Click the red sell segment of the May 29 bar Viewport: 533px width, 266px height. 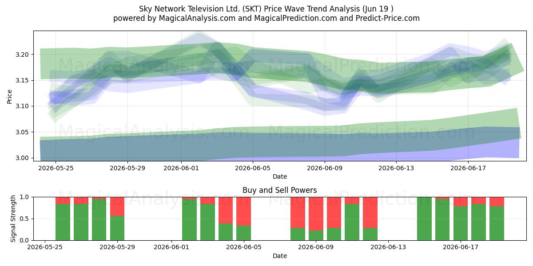pyautogui.click(x=117, y=206)
